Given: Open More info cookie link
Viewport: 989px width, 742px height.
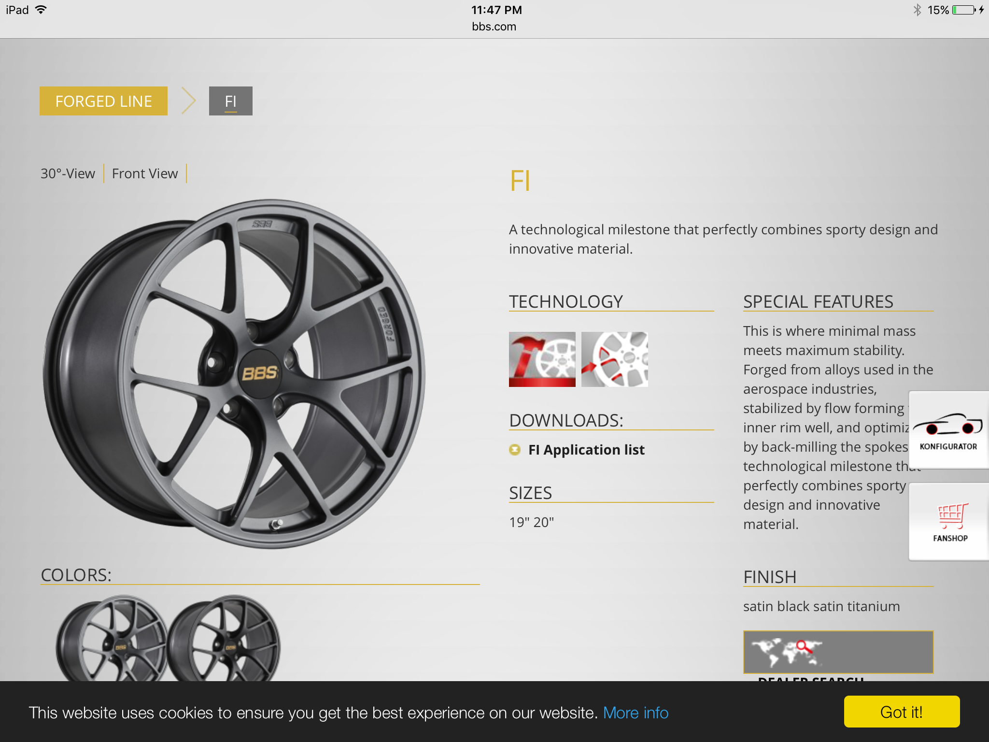Looking at the screenshot, I should [636, 713].
